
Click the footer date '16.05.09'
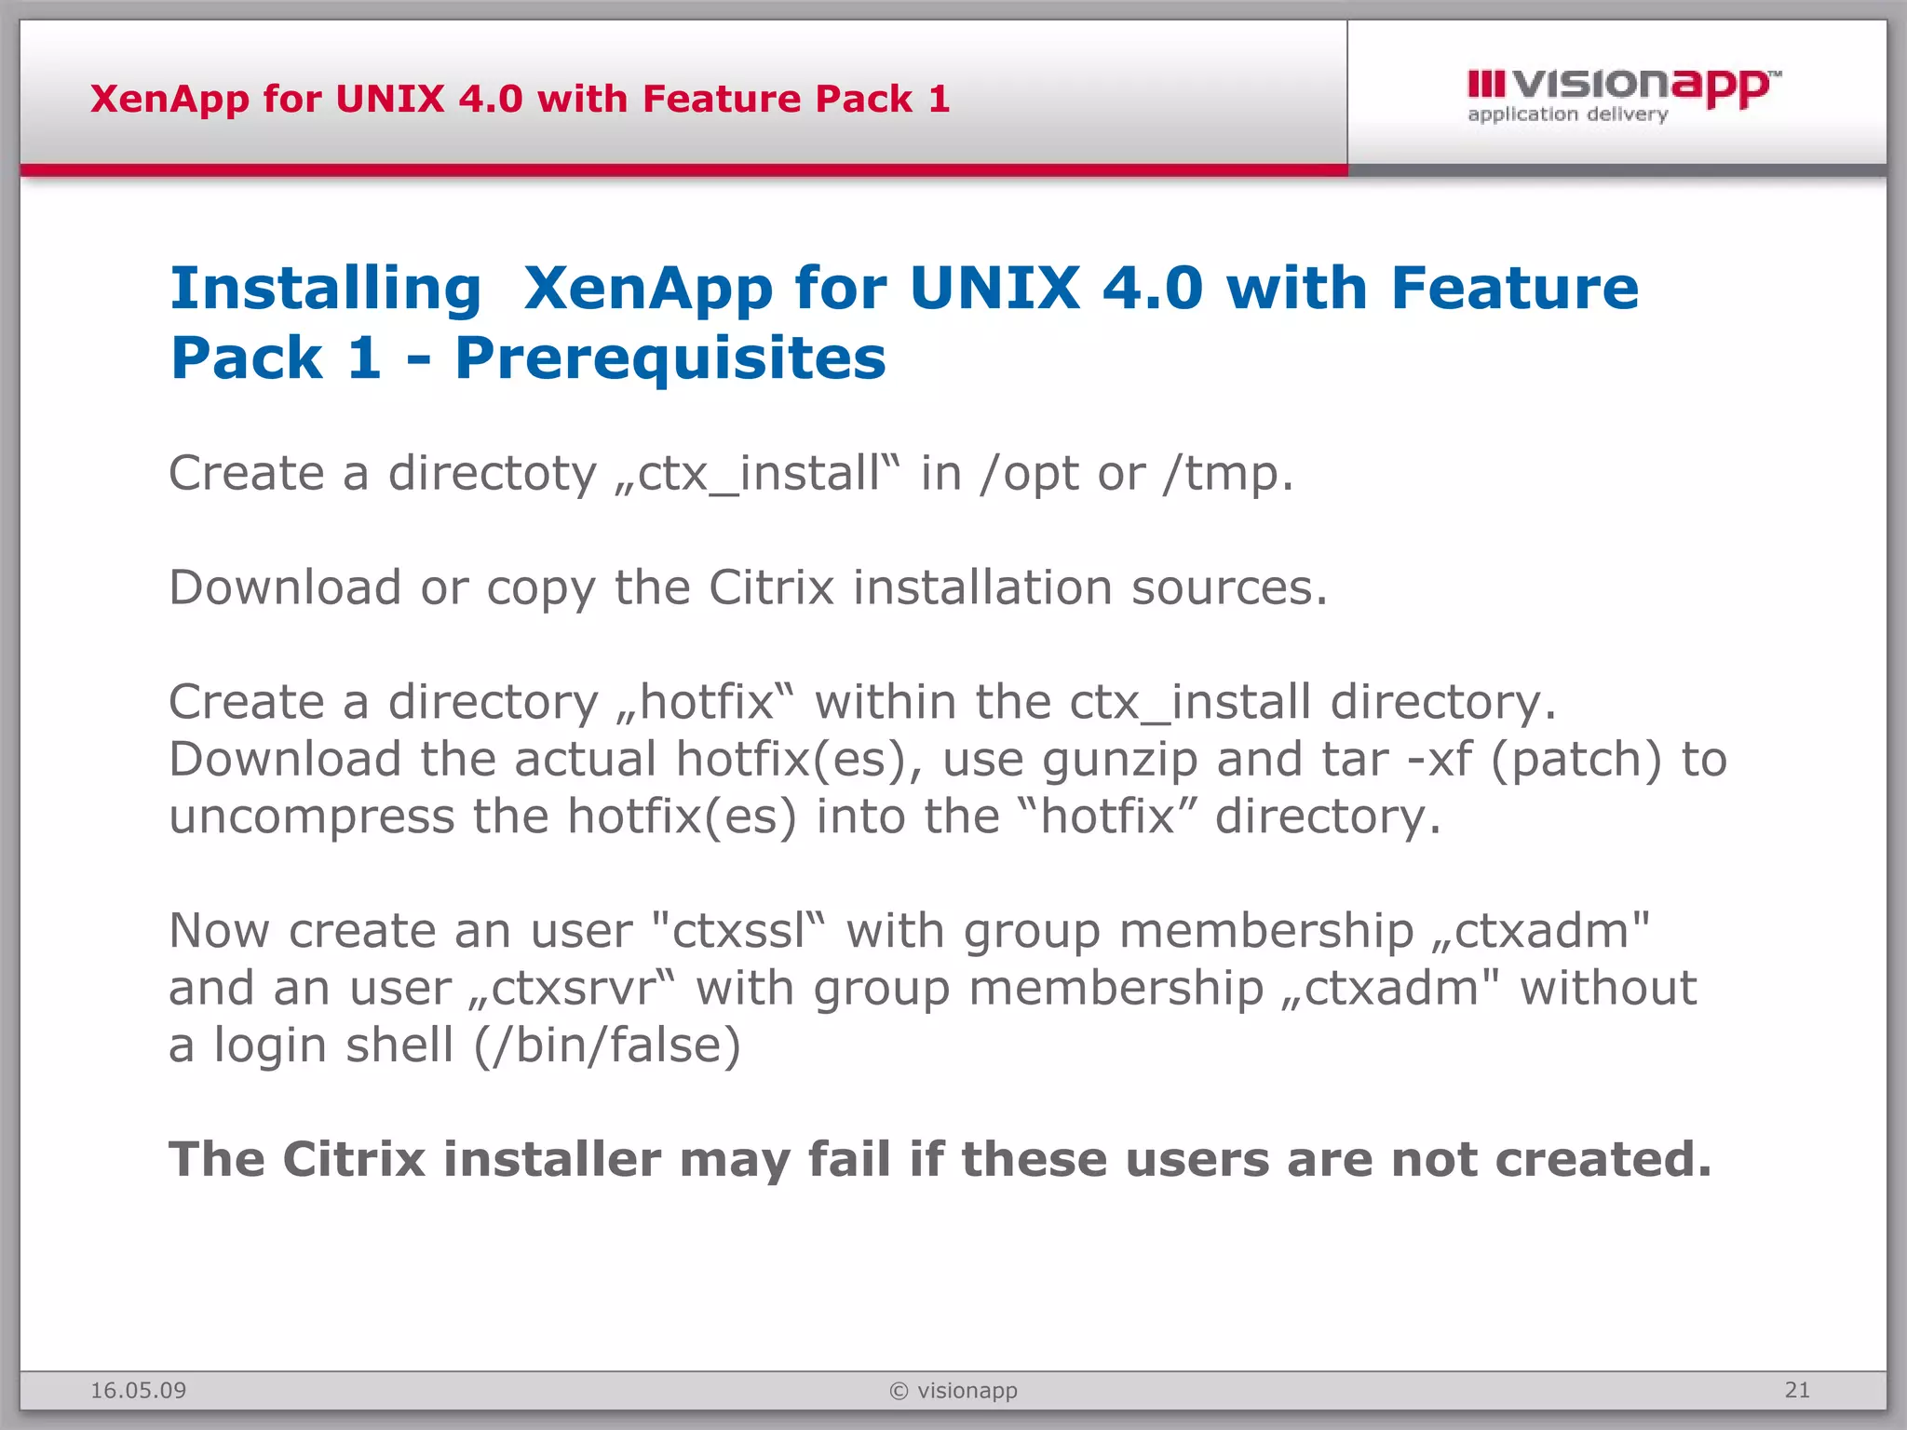(138, 1391)
